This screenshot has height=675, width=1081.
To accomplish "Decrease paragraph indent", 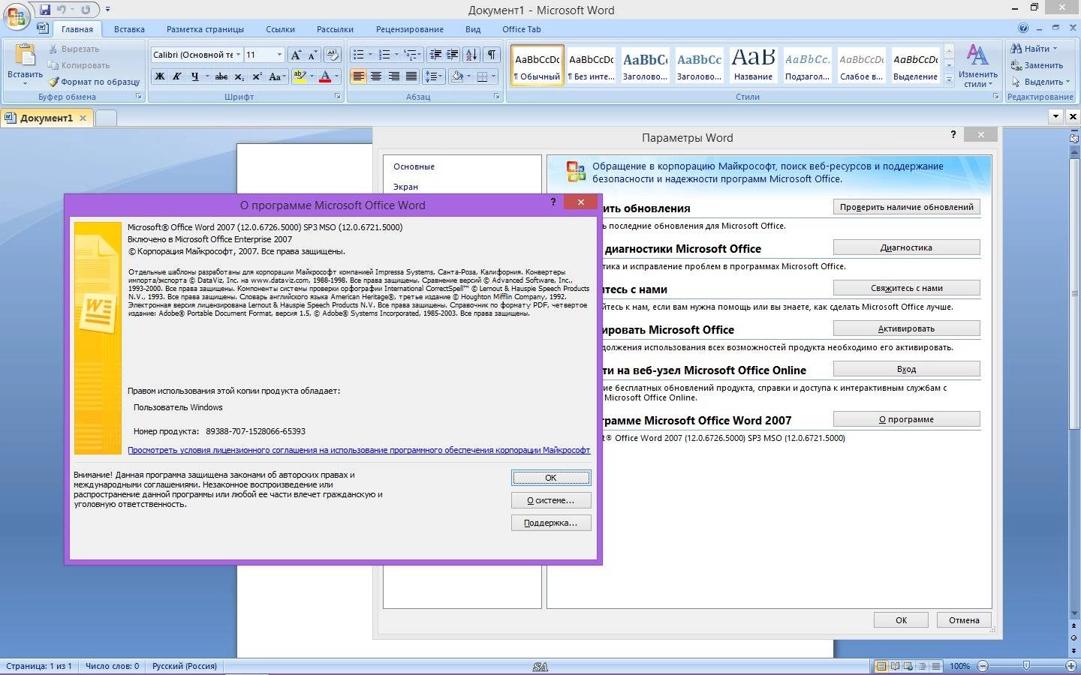I will 435,55.
